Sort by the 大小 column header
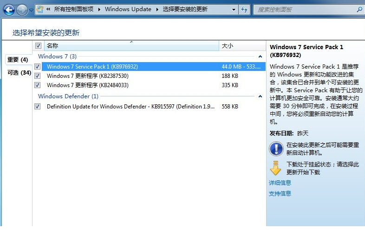 (x=242, y=45)
